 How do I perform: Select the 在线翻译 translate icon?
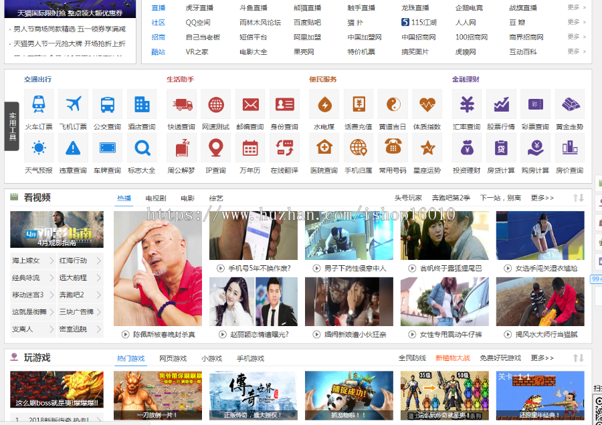point(284,148)
